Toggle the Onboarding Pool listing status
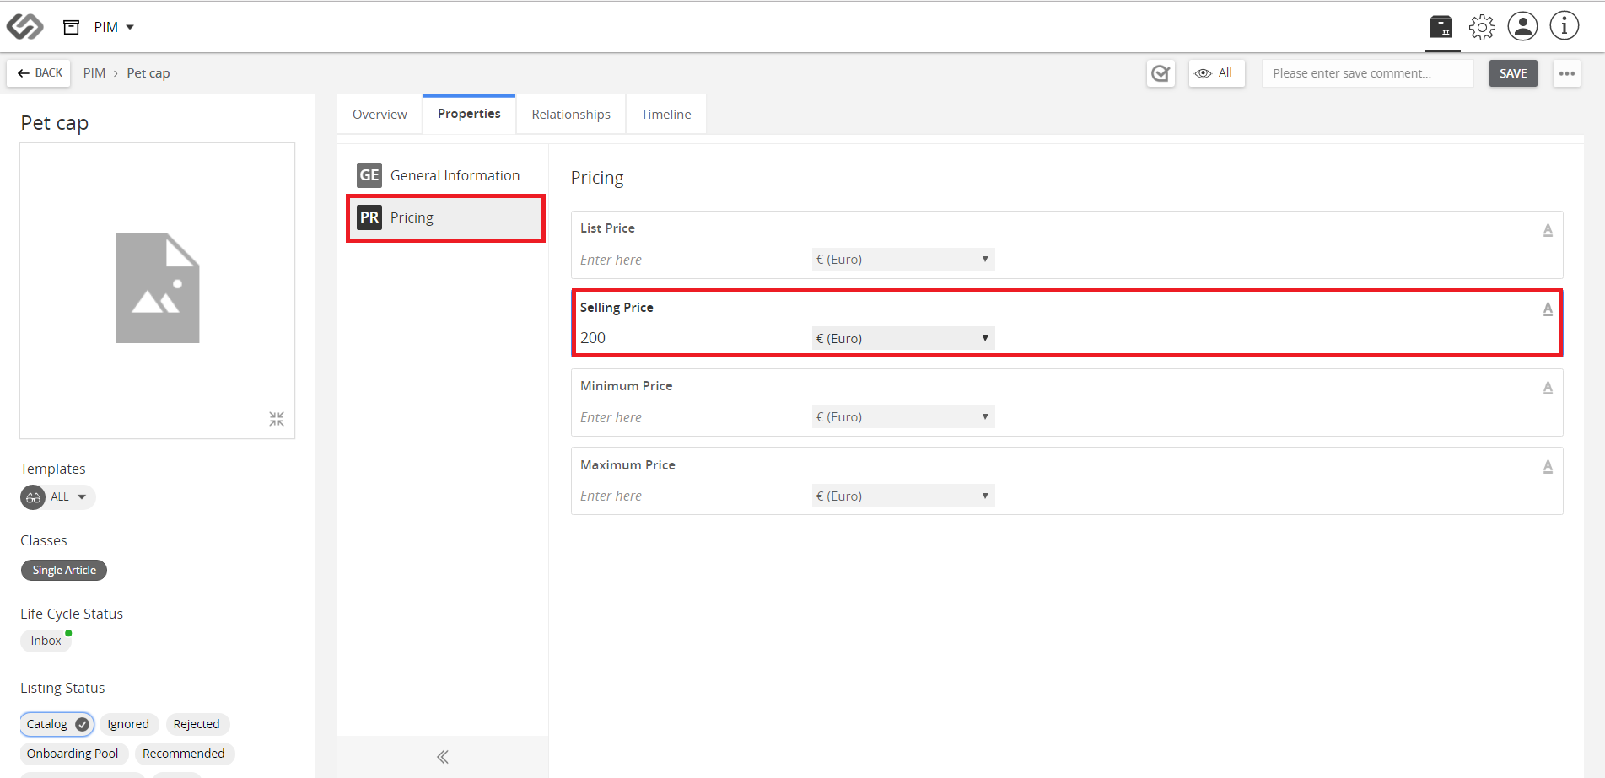 point(73,754)
